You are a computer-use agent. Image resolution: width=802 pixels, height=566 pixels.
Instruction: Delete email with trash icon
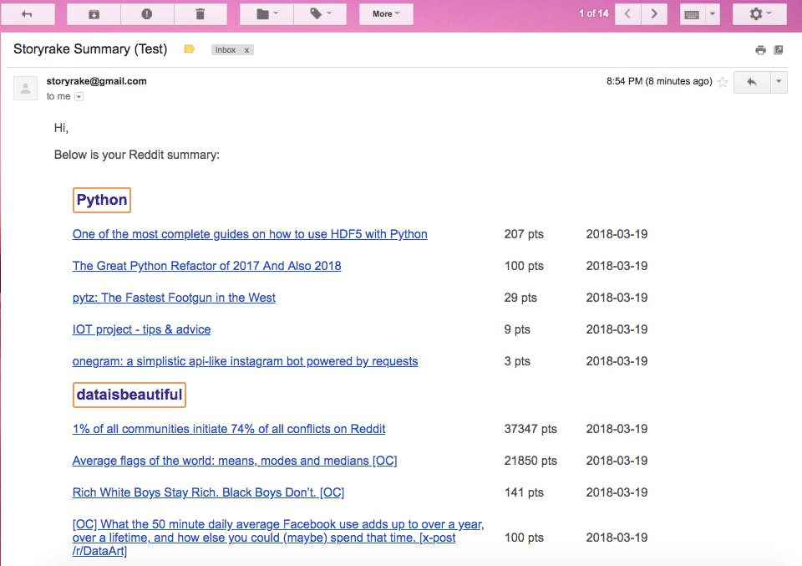[x=200, y=14]
